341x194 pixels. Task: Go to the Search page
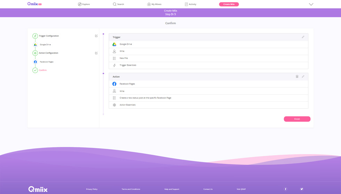point(118,4)
